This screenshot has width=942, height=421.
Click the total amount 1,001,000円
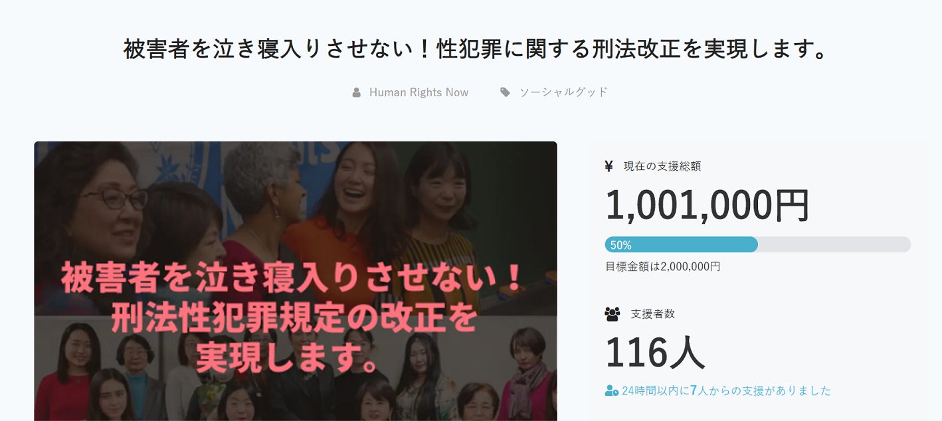pos(707,206)
